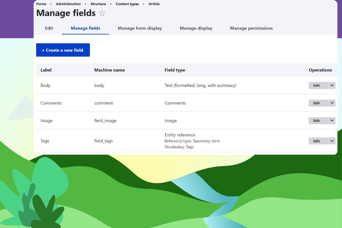Edit the Image field
Viewport: 342px width, 228px height.
317,121
